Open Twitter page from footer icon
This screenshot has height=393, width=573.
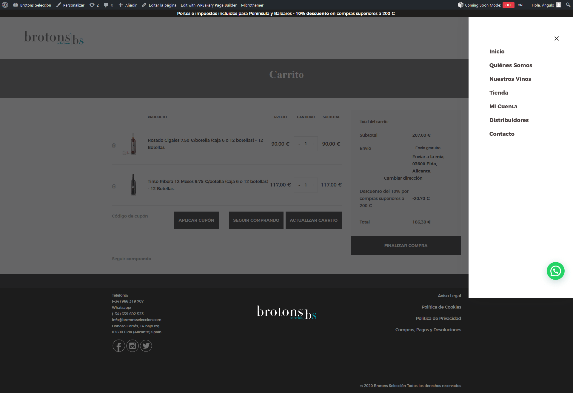coord(146,346)
